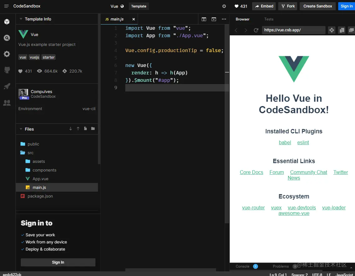Image resolution: width=355 pixels, height=276 pixels.
Task: Refresh the preview browser
Action: (256, 30)
